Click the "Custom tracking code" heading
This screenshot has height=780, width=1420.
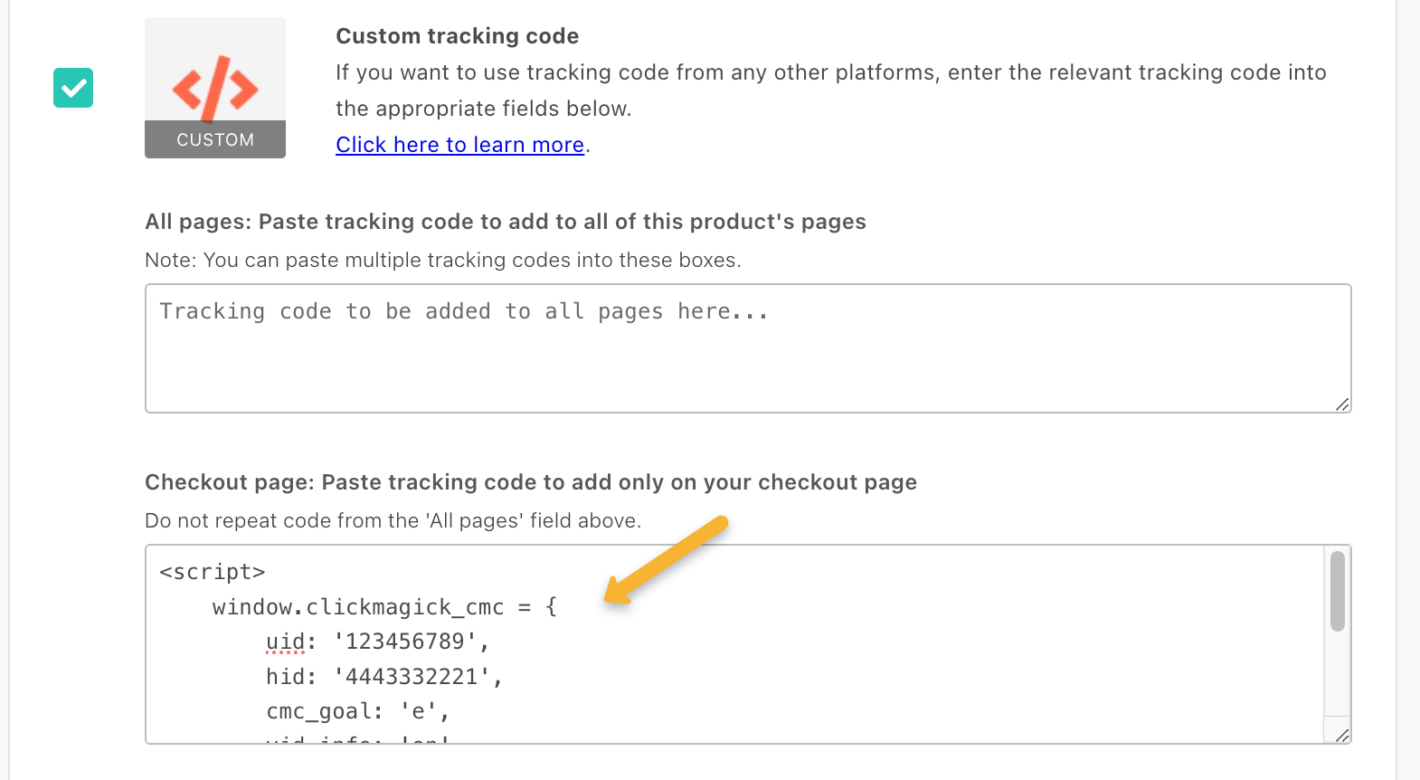pyautogui.click(x=457, y=36)
